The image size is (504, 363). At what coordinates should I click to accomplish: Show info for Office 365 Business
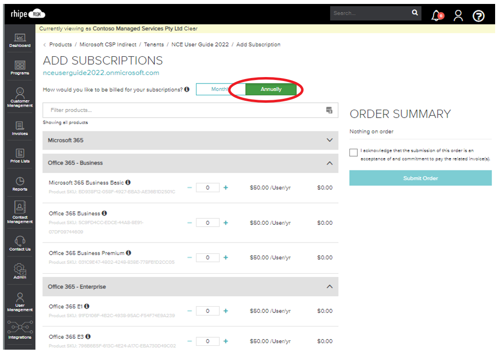point(104,213)
